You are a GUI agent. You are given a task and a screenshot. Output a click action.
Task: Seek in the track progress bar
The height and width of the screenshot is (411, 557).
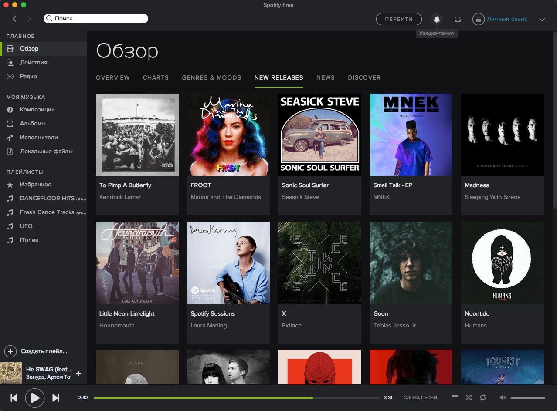coord(236,398)
